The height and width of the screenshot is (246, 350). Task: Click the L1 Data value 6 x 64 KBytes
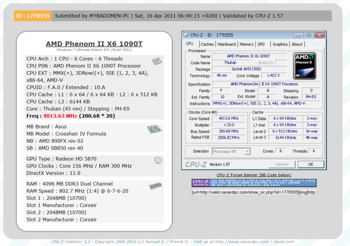click(285, 118)
